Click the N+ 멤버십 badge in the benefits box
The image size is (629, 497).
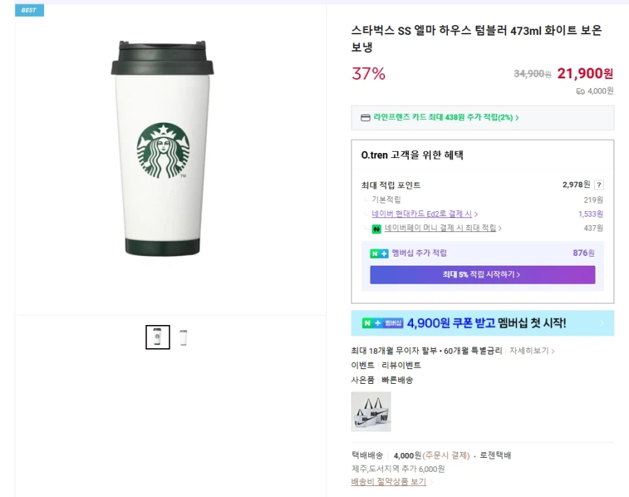pos(378,253)
